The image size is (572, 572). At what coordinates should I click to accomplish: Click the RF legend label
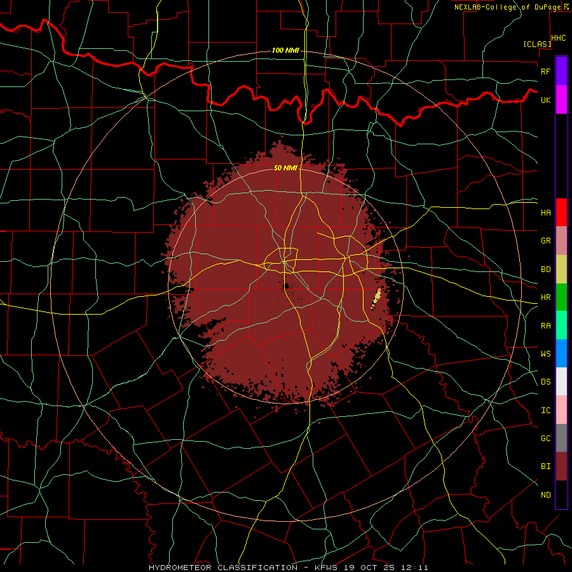(x=546, y=71)
